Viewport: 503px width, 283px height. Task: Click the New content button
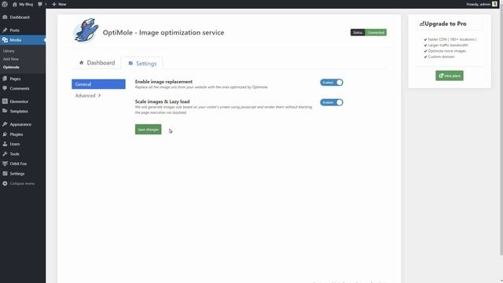pos(59,4)
